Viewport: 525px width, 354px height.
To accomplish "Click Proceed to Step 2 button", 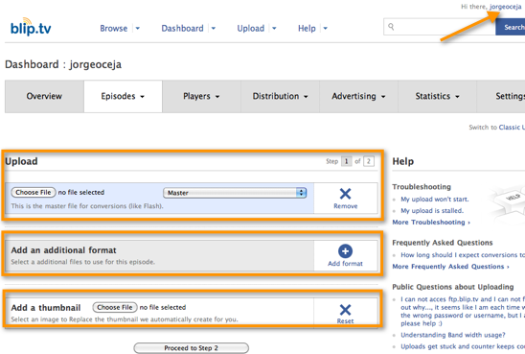I will click(191, 348).
